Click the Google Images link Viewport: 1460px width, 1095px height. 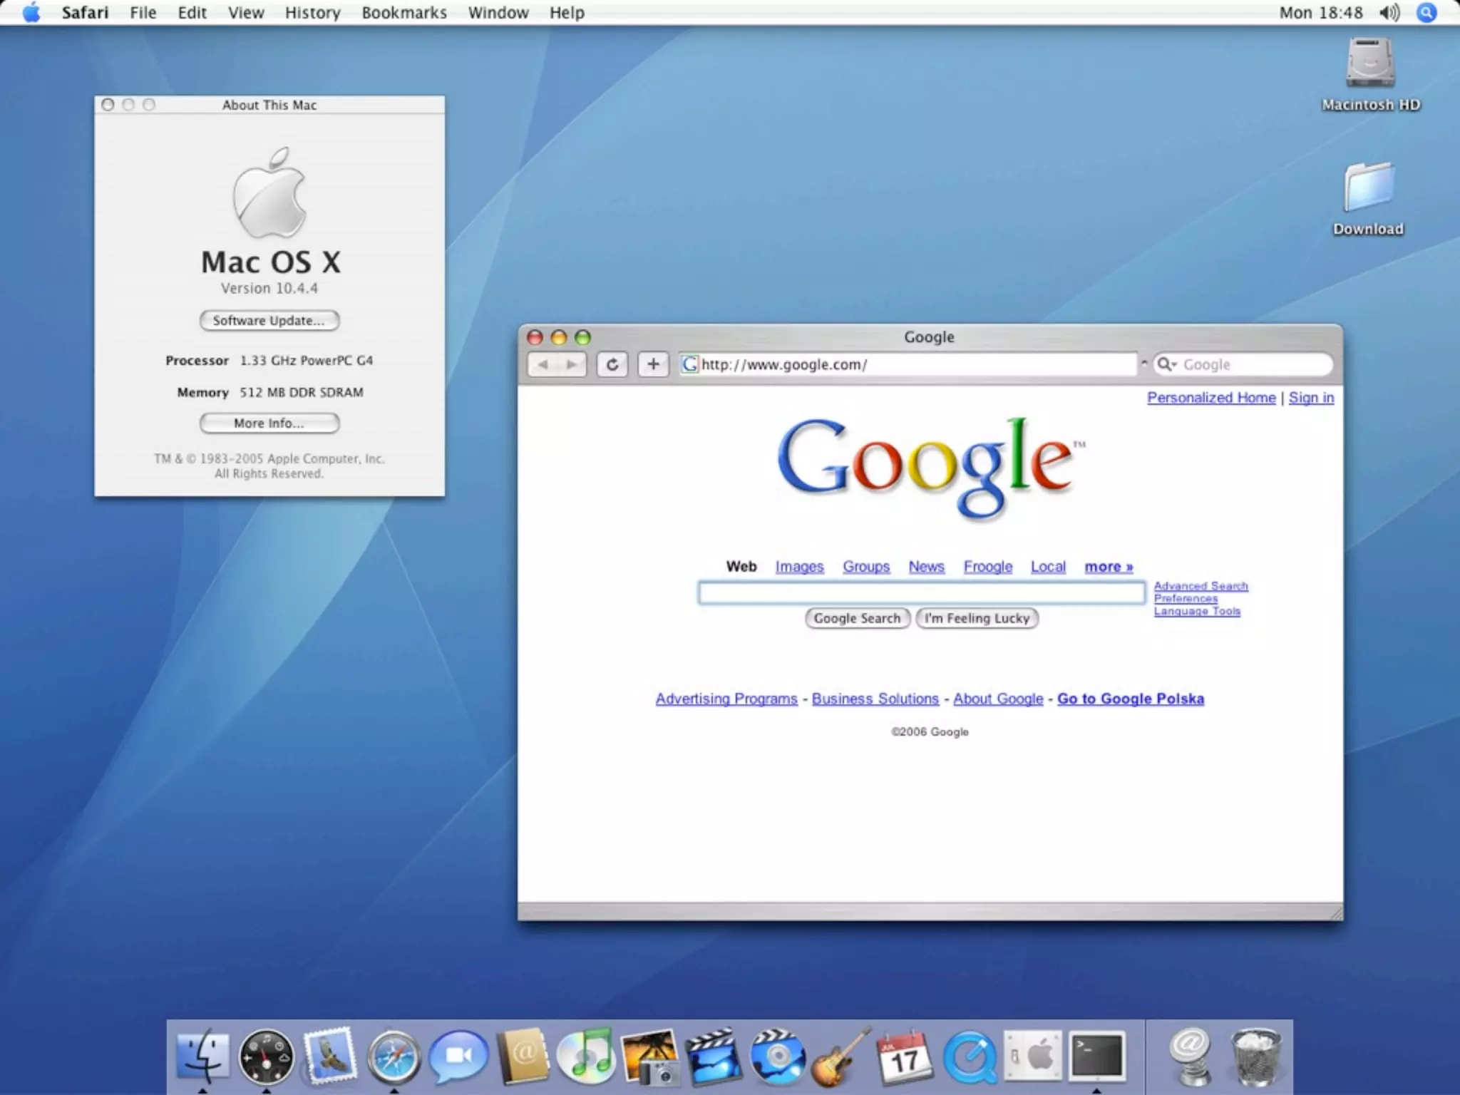click(799, 567)
